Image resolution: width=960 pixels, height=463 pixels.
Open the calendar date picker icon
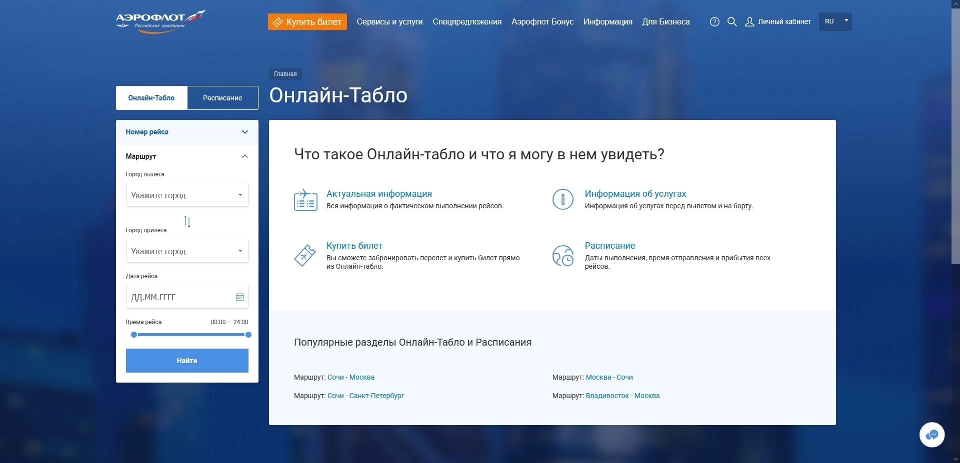pyautogui.click(x=240, y=297)
